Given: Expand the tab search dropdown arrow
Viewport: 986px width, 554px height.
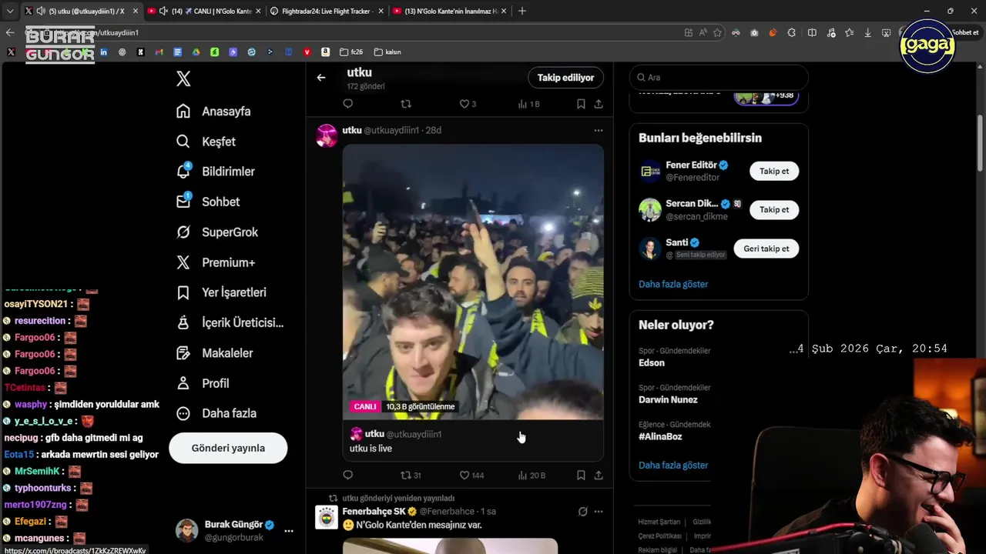Looking at the screenshot, I should pyautogui.click(x=9, y=11).
